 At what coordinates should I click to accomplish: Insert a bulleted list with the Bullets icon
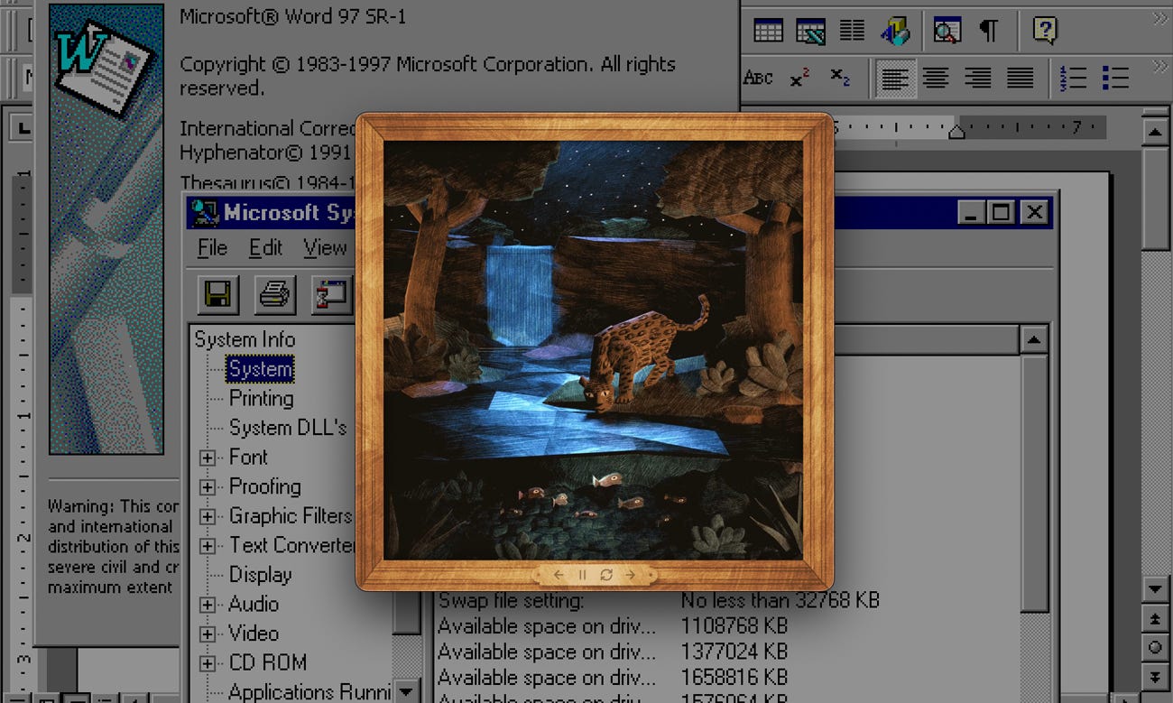click(x=1115, y=79)
